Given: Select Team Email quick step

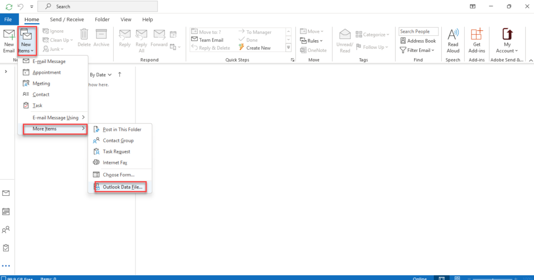Looking at the screenshot, I should (x=208, y=40).
